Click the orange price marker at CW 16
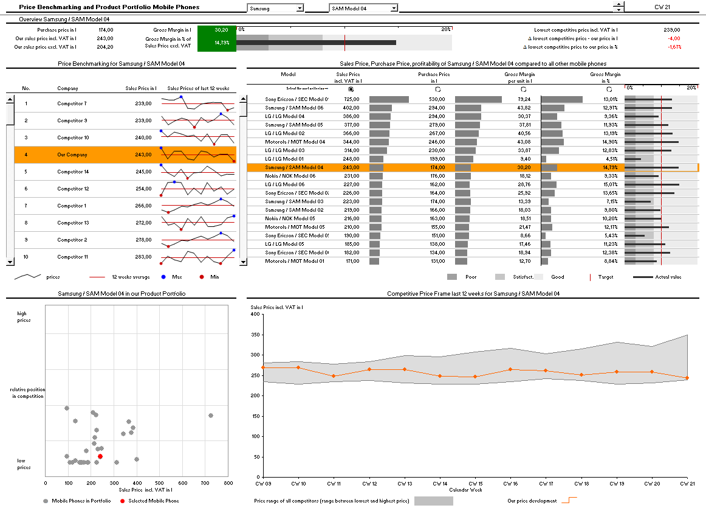Viewport: 706px width, 508px height. pyautogui.click(x=510, y=369)
